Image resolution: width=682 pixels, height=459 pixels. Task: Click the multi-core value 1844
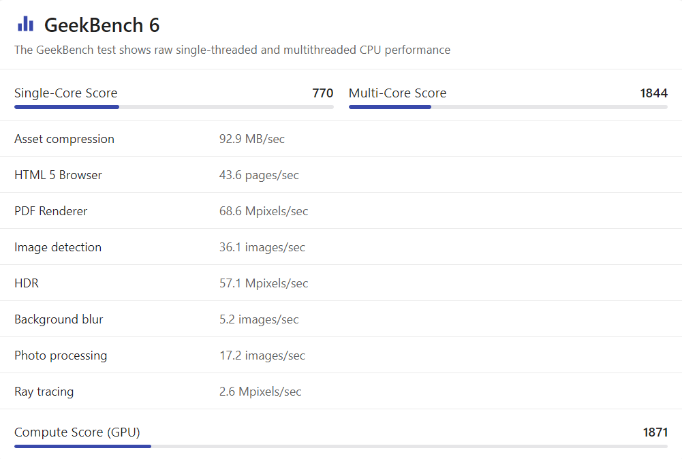pos(653,93)
